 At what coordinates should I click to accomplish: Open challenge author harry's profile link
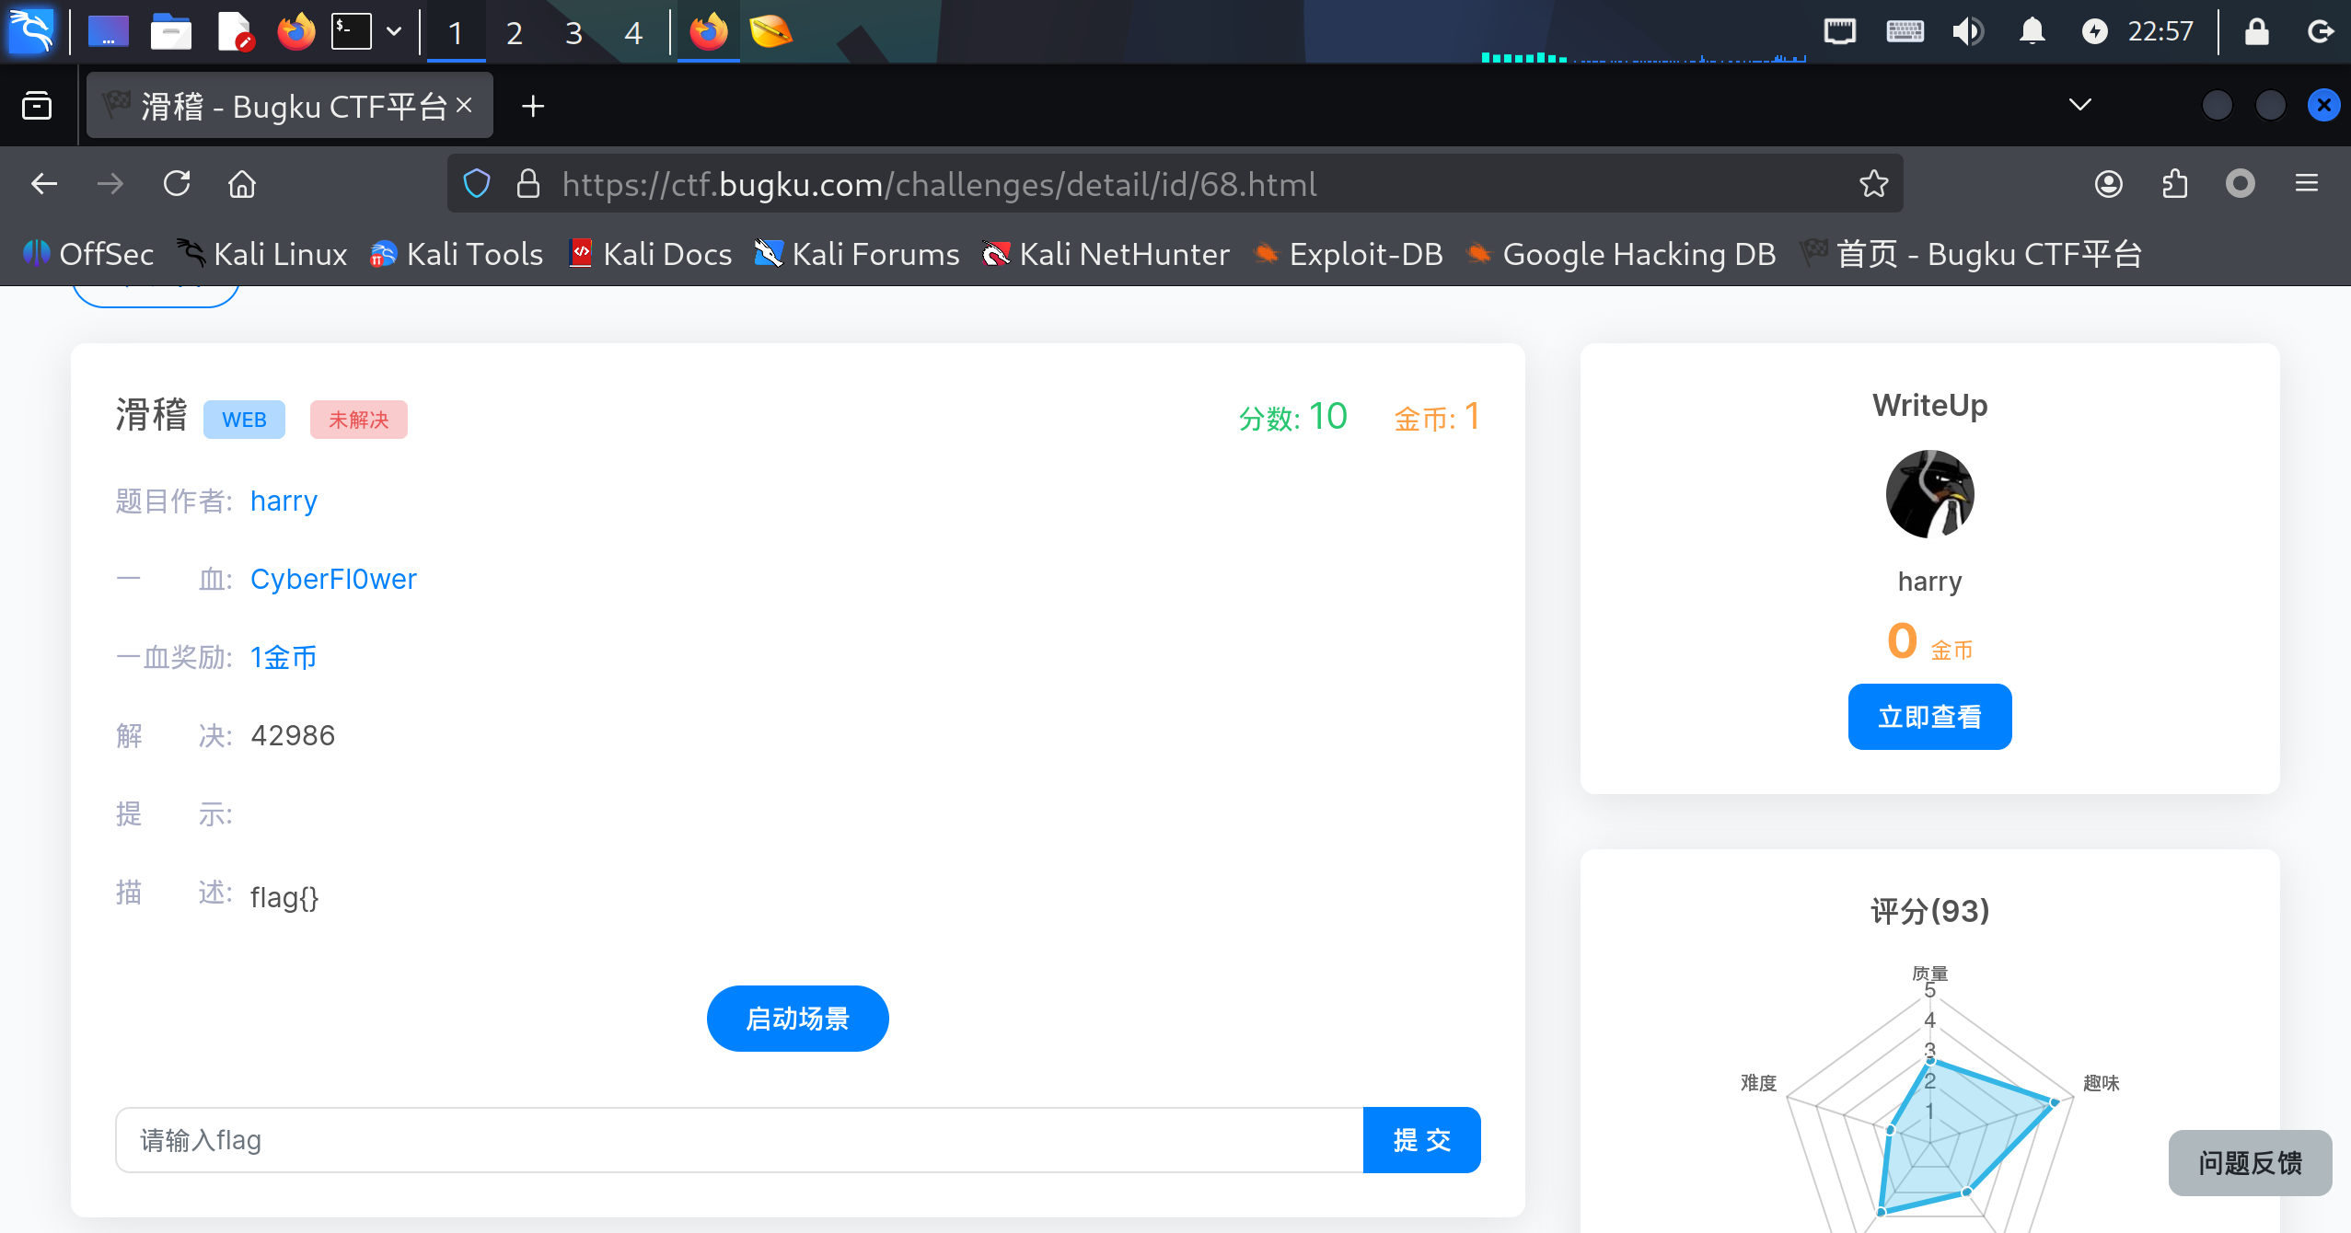tap(284, 501)
